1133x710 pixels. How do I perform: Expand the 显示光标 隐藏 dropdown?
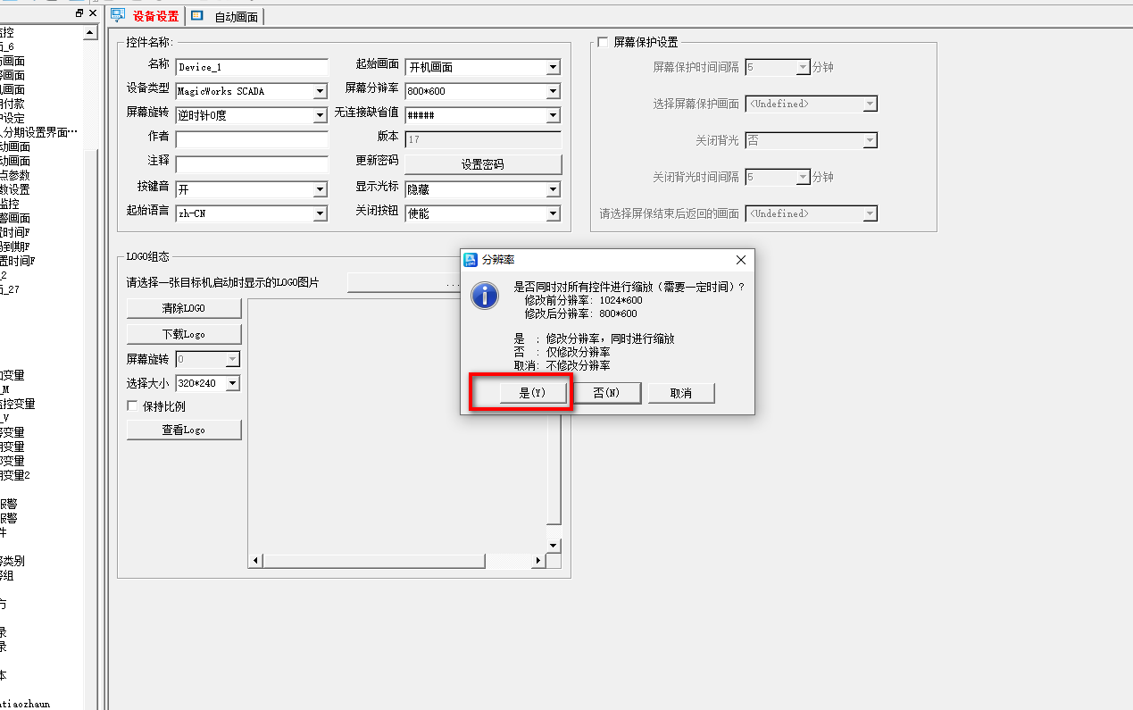point(554,189)
